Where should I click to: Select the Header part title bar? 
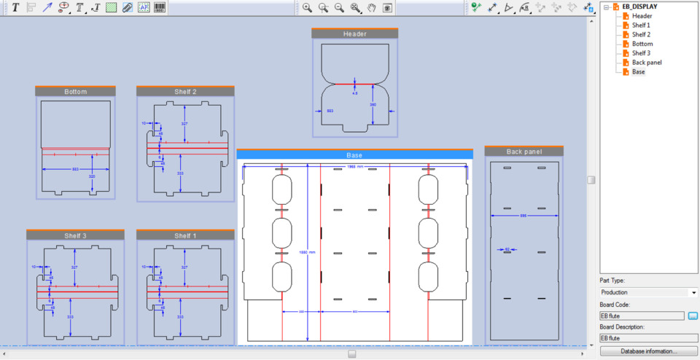(x=354, y=34)
